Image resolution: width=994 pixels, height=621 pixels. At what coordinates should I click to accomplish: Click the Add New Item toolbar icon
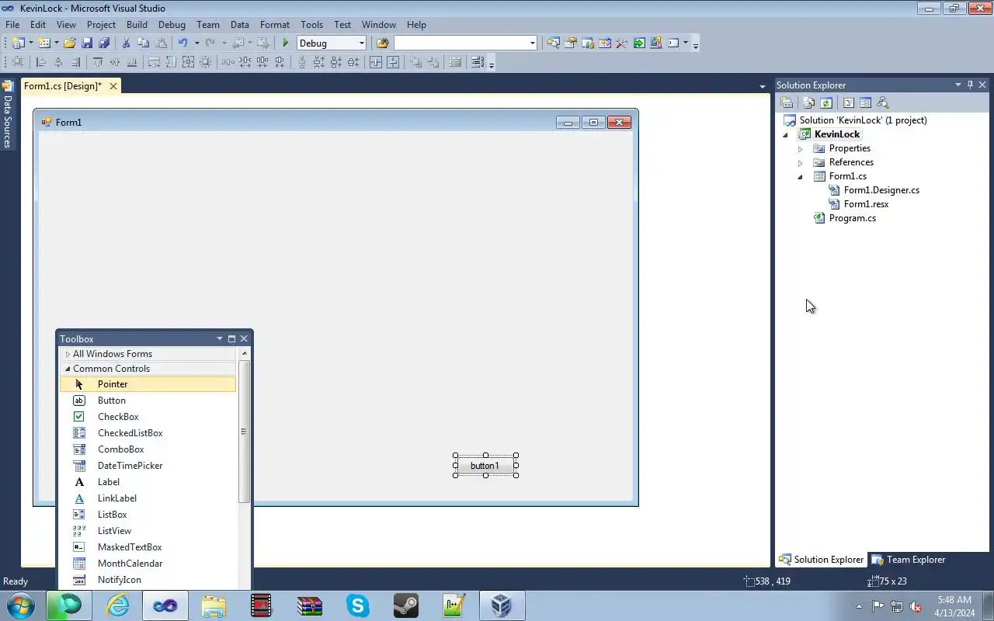pyautogui.click(x=44, y=43)
